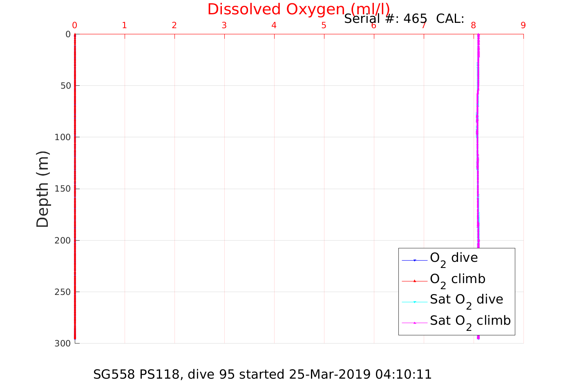Click the x-axis tick label 2
This screenshot has height=386, width=579.
click(x=174, y=25)
